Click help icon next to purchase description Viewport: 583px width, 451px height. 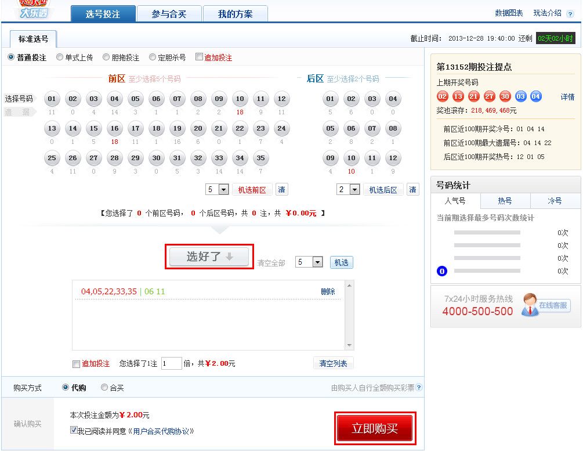point(419,388)
